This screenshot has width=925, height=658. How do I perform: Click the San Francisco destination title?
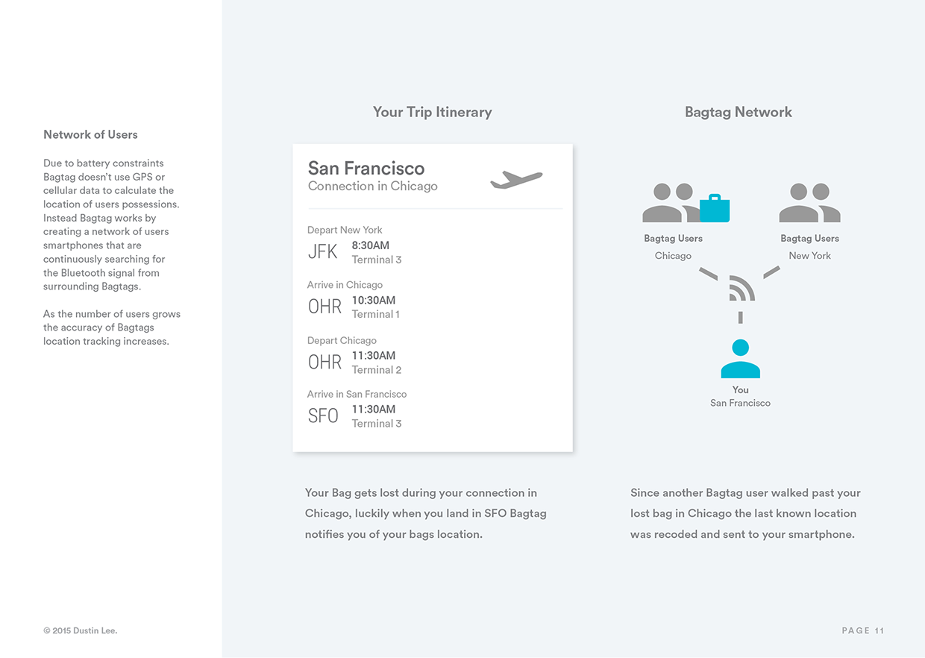point(366,168)
